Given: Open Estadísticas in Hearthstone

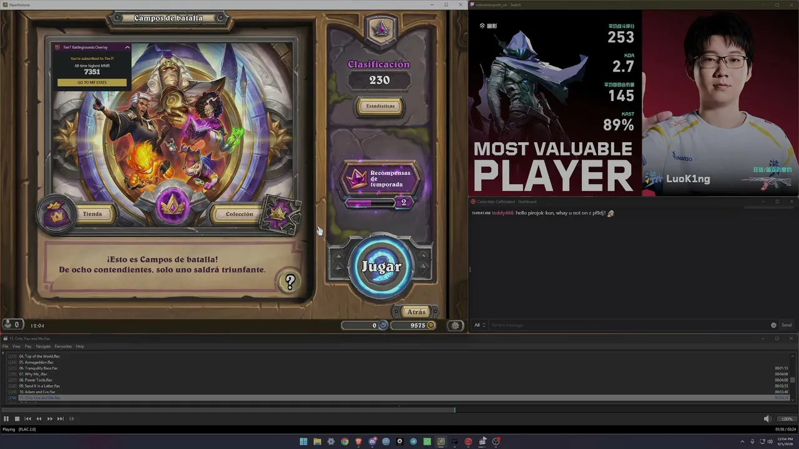Looking at the screenshot, I should click(x=380, y=106).
